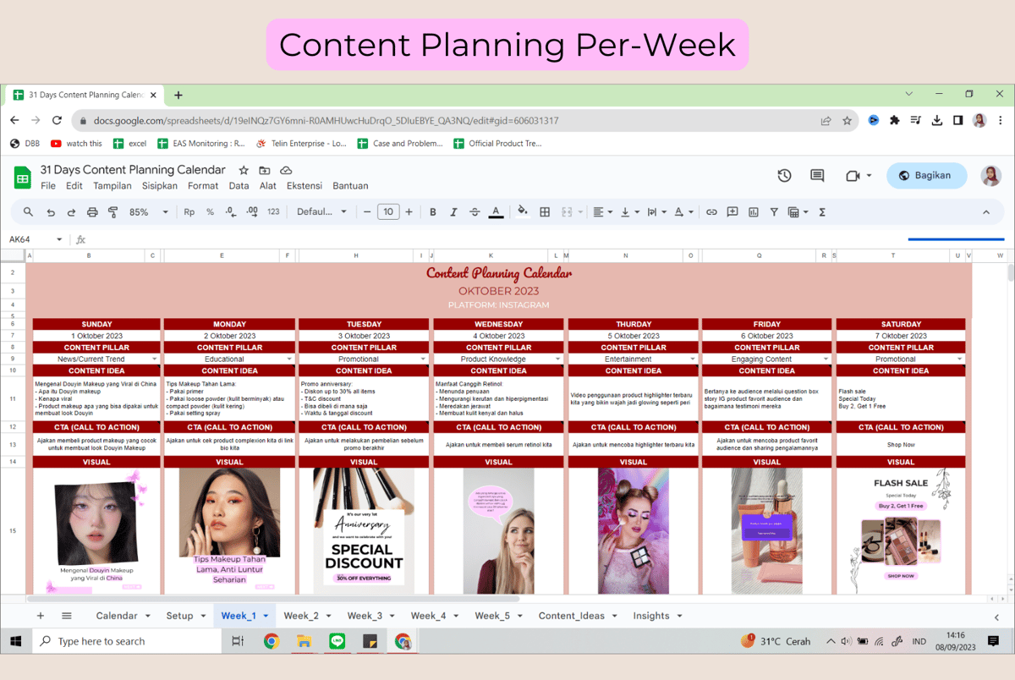Toggle strikethrough formatting

[x=475, y=212]
